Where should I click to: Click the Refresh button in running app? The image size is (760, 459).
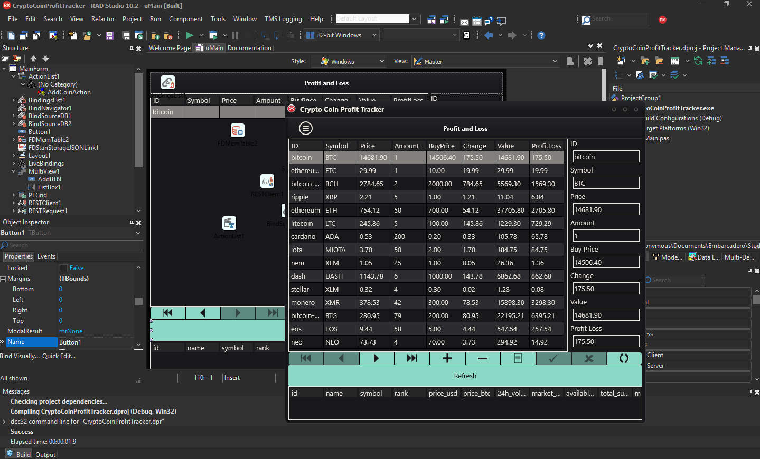[x=465, y=376]
